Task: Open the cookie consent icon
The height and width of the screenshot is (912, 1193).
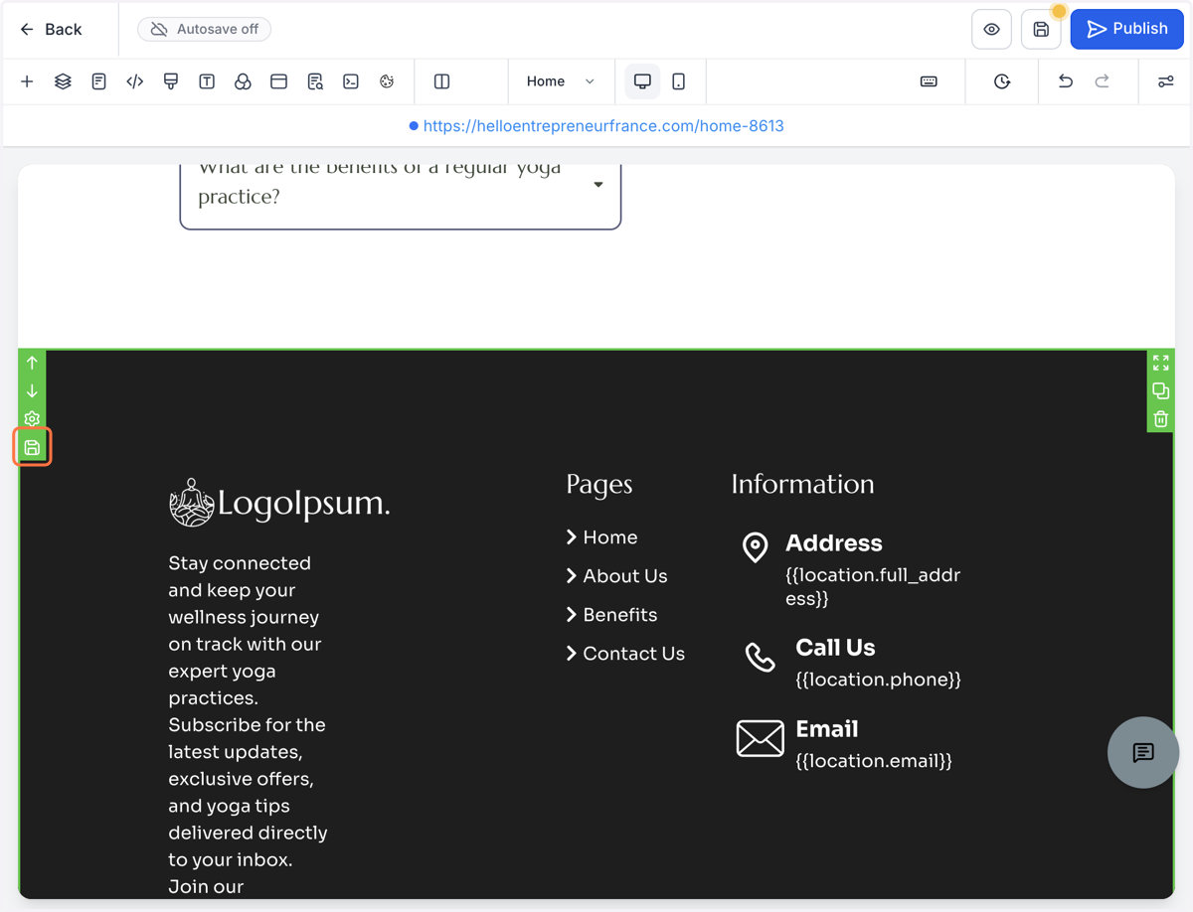Action: point(387,81)
